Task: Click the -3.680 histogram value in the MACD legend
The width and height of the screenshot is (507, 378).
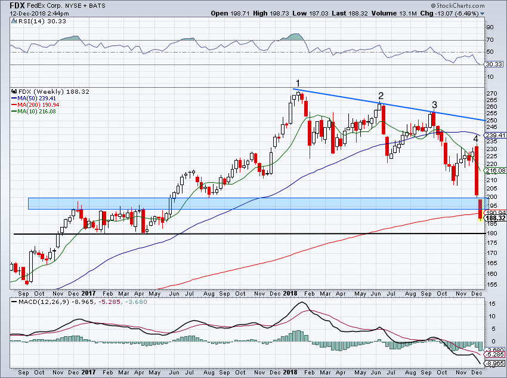Action: point(135,302)
